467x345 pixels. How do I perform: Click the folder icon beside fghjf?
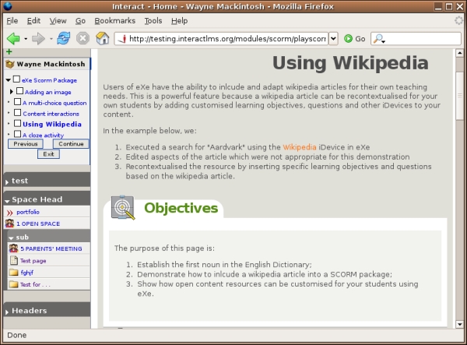click(x=14, y=273)
